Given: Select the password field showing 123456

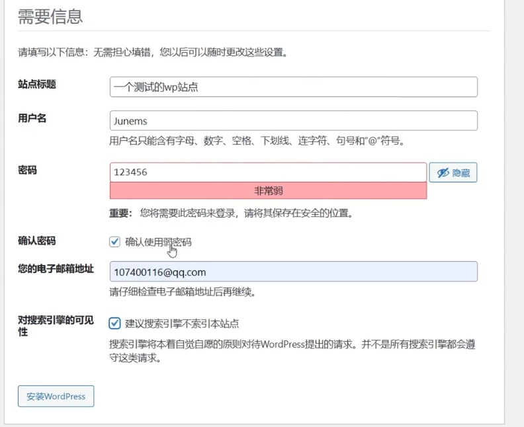Looking at the screenshot, I should (x=268, y=173).
